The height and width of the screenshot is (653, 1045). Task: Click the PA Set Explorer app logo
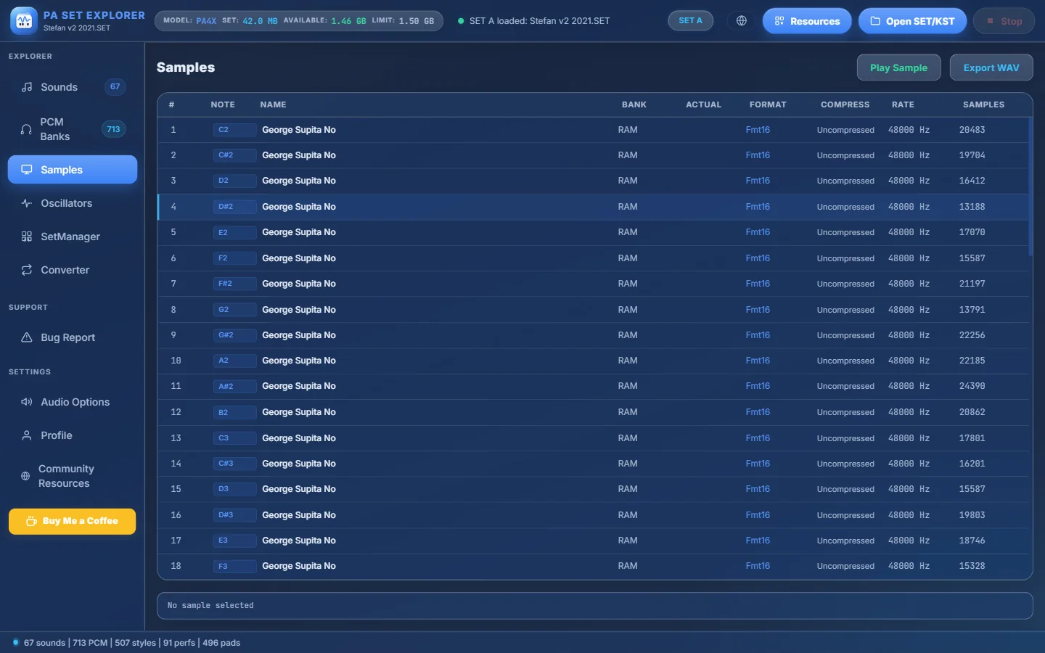tap(24, 21)
